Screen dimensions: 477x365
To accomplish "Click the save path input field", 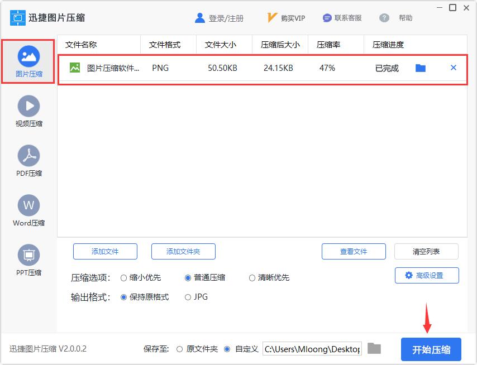I will click(x=312, y=349).
